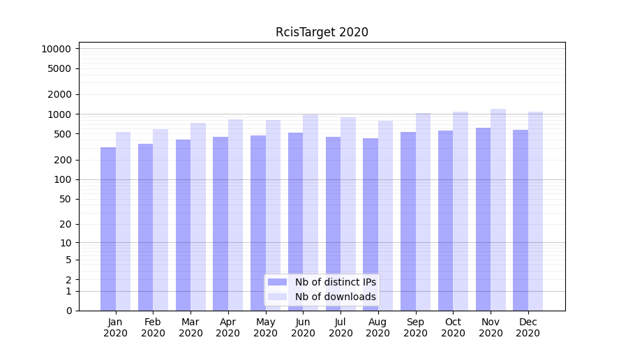Click the Dec 2020 distinct IPs bar
The image size is (628, 349).
[521, 220]
